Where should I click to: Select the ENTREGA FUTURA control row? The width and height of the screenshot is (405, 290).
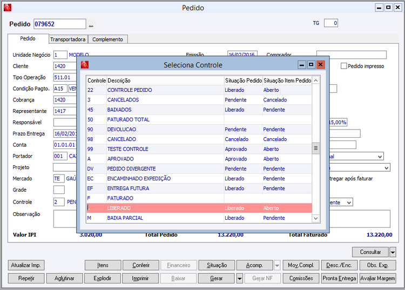pyautogui.click(x=199, y=188)
